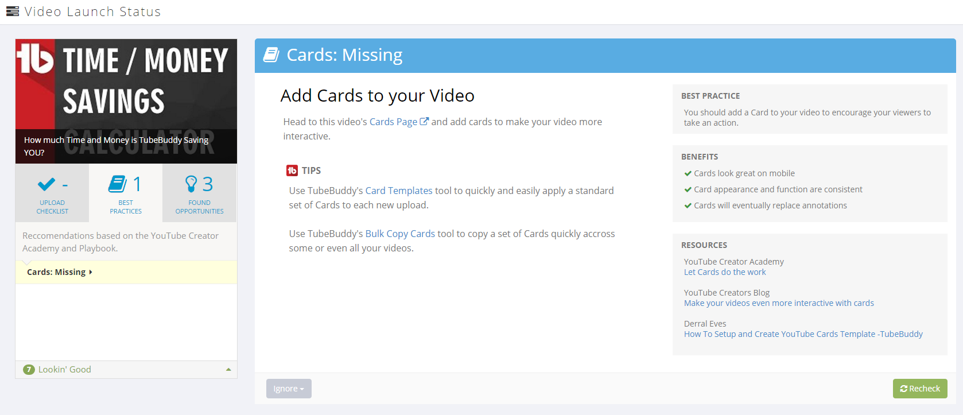Viewport: 963px width, 415px height.
Task: Open the Let Cards do the work link
Action: [x=725, y=272]
